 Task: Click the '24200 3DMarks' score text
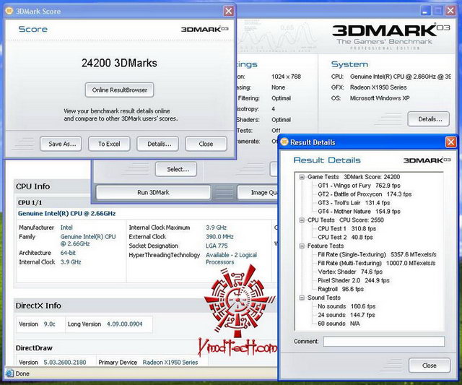pos(119,63)
